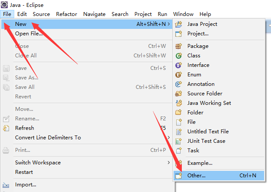Expand the New submenu arrow
This screenshot has height=192, width=271.
169,24
